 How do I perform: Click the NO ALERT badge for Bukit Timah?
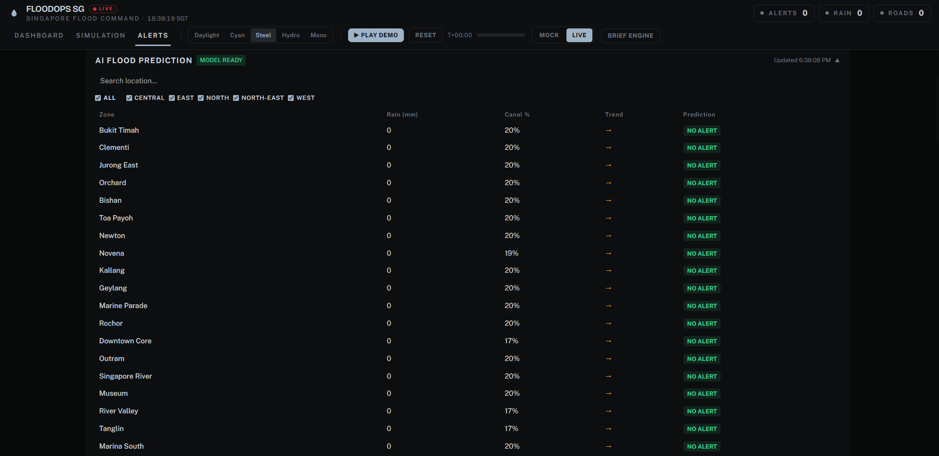[x=702, y=131]
